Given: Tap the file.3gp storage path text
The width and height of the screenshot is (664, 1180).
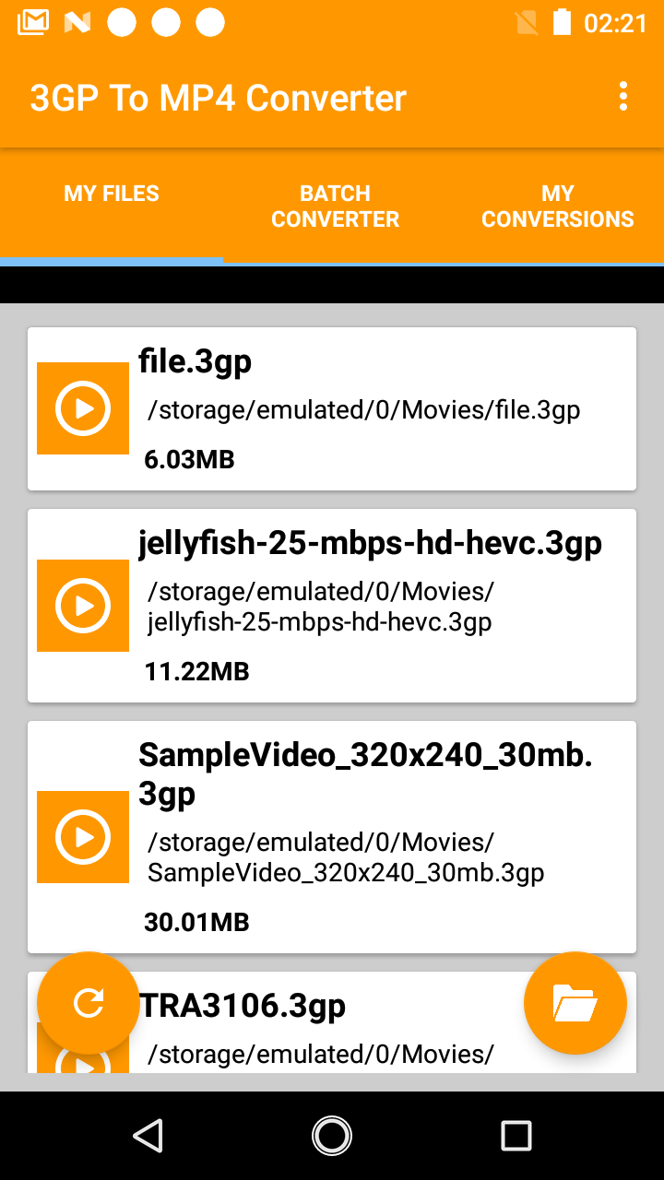Looking at the screenshot, I should (x=364, y=410).
